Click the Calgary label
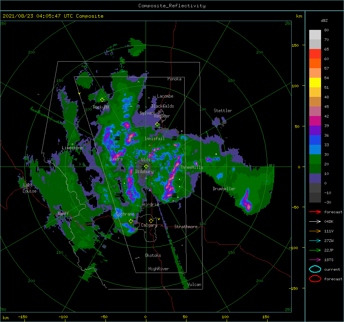344x322 pixels. 149,225
